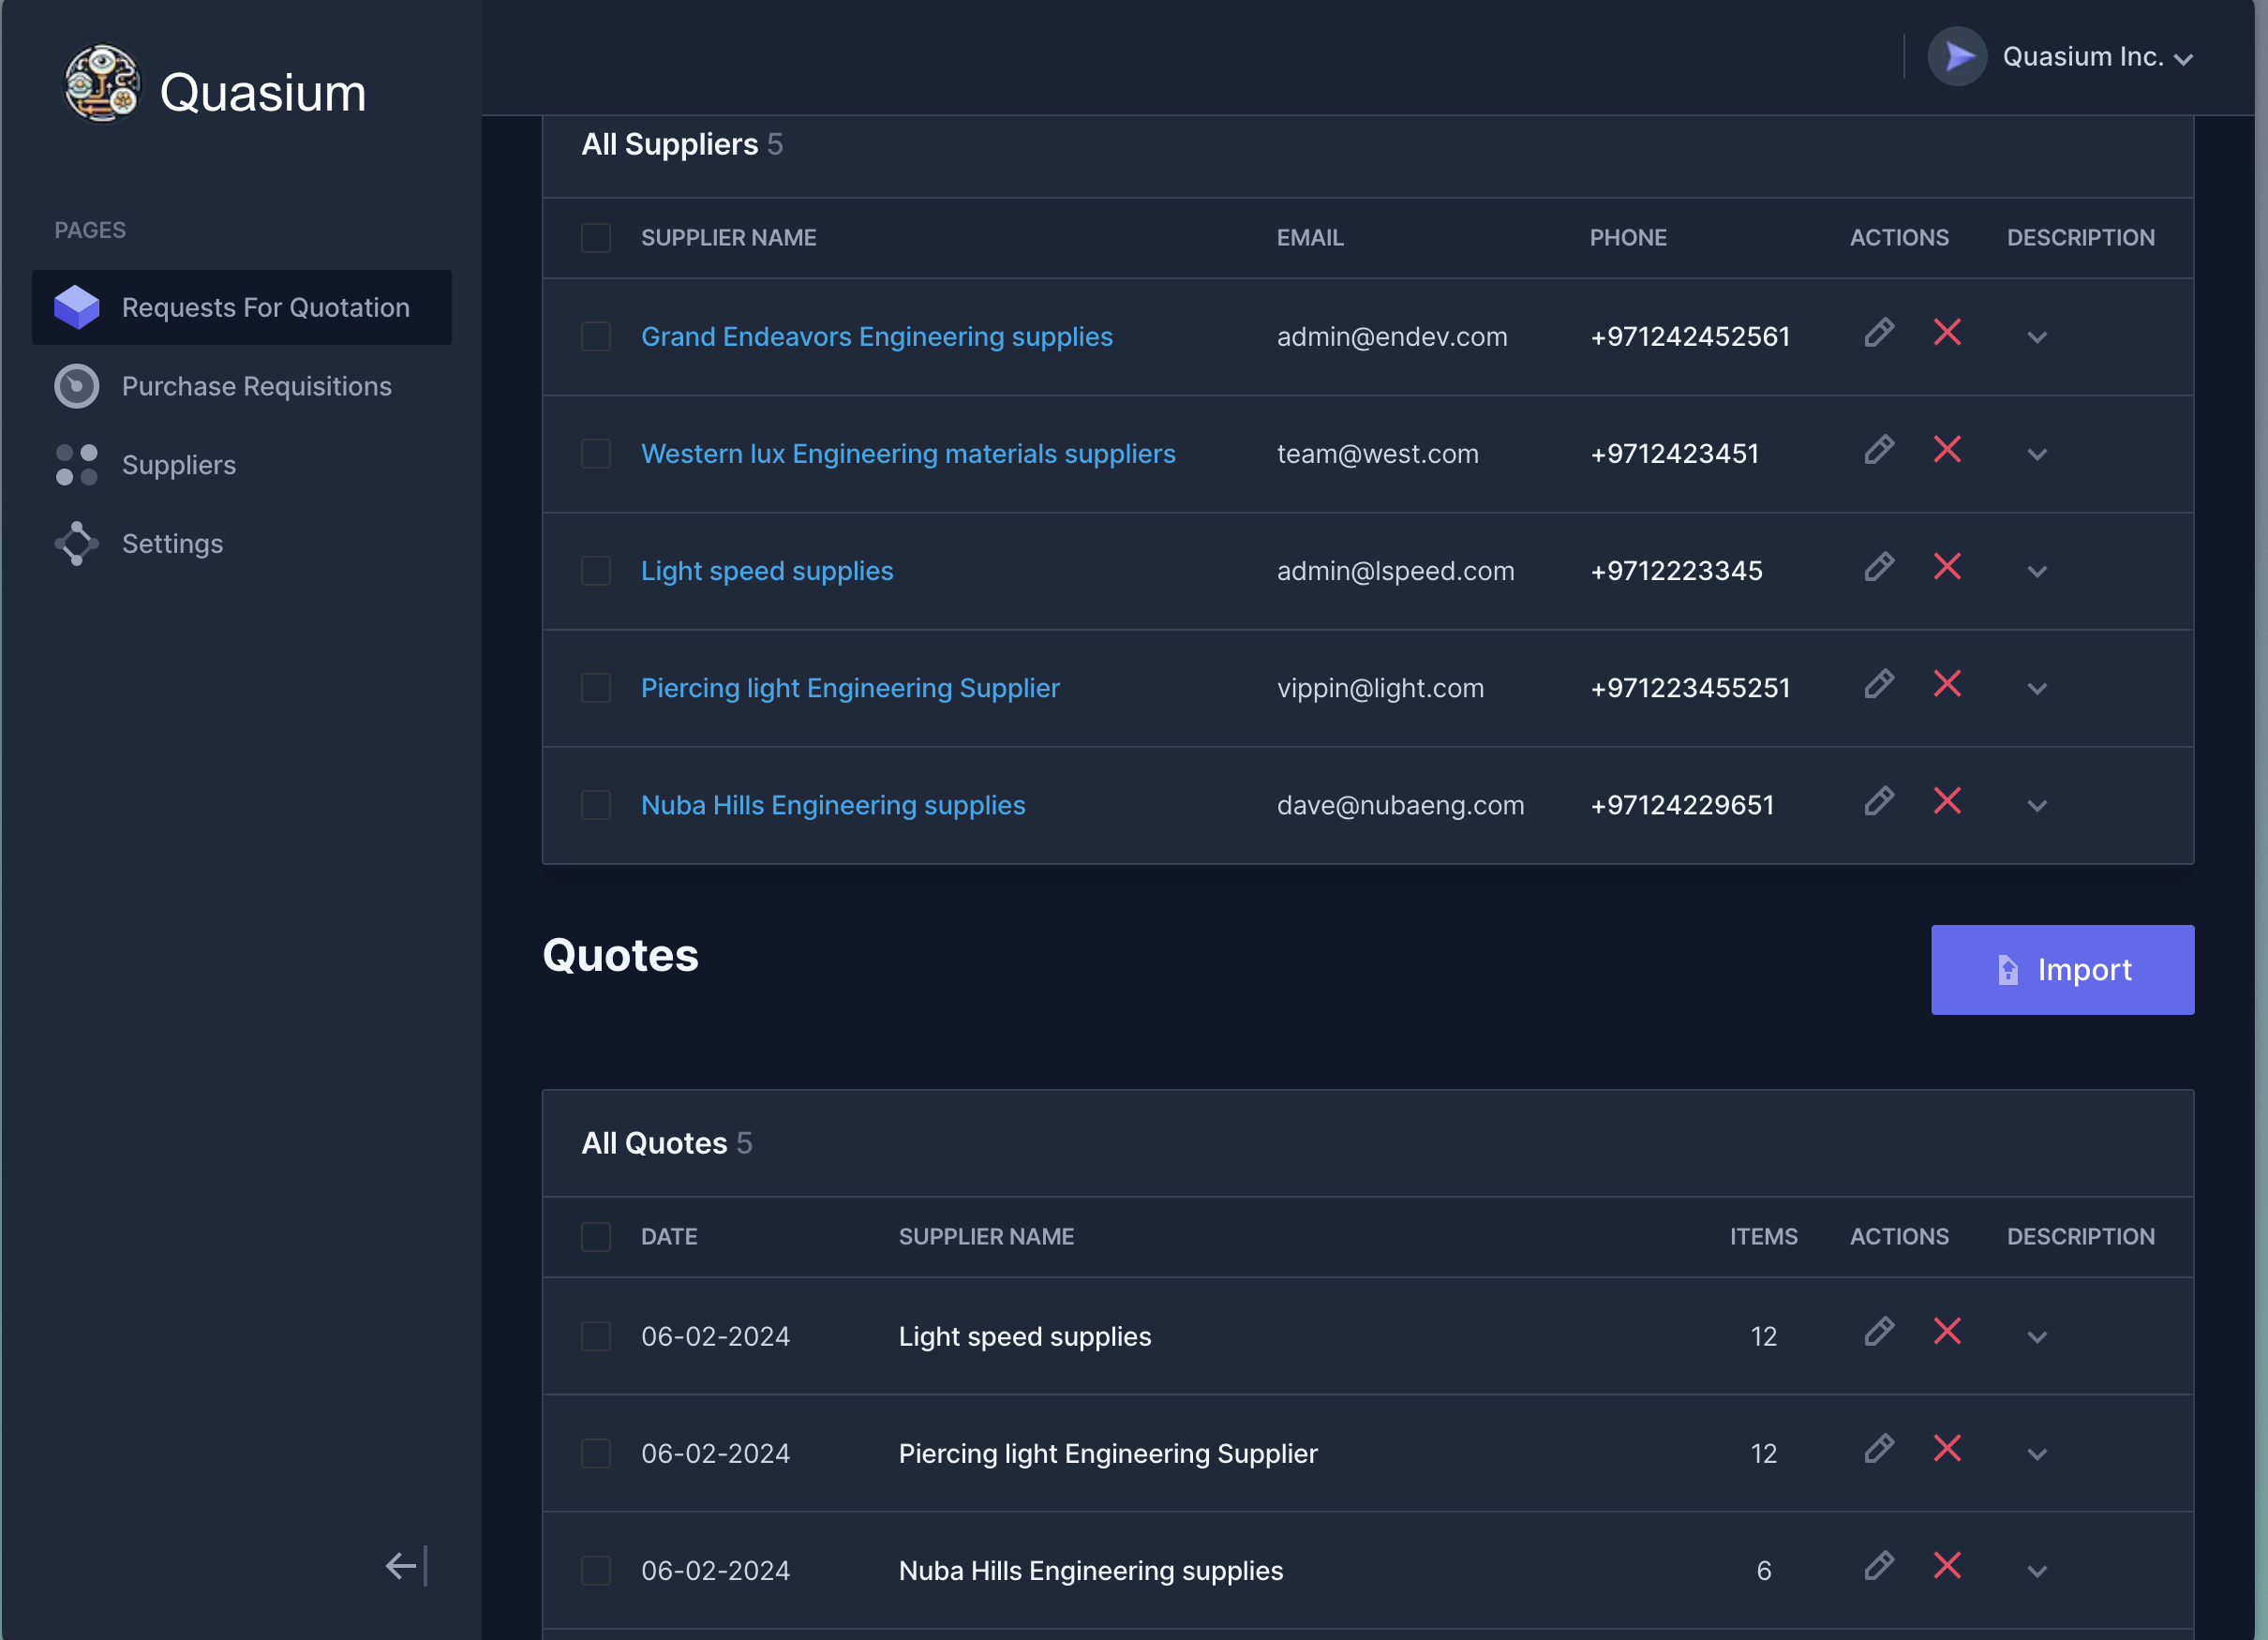Screen dimensions: 2268x1640
Task: Expand description of Nuba Hills quote
Action: (x=2037, y=1571)
